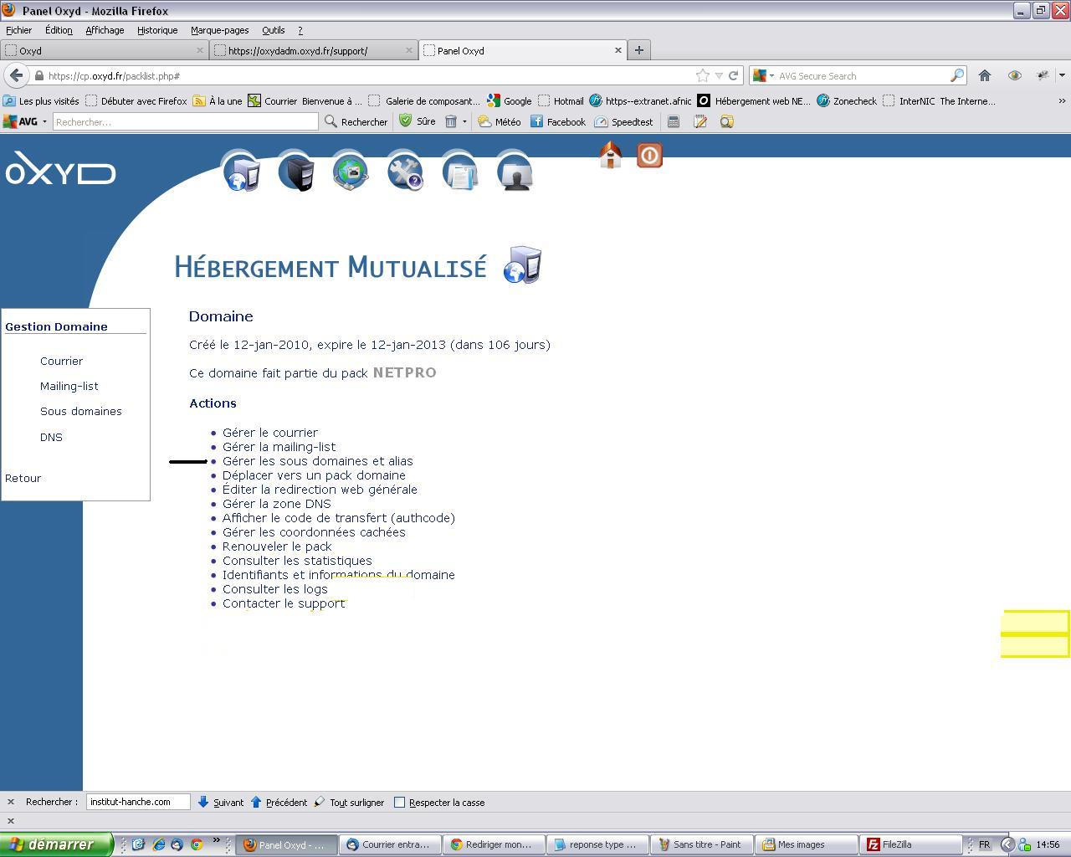Screen dimensions: 1071x857
Task: Open Speedtest from AVG toolbar
Action: click(x=623, y=121)
